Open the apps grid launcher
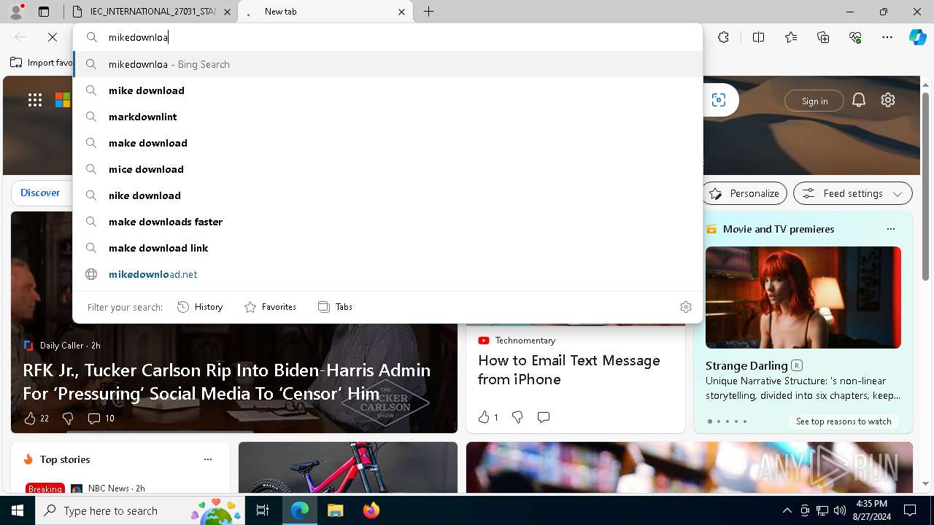The image size is (934, 525). click(x=35, y=101)
